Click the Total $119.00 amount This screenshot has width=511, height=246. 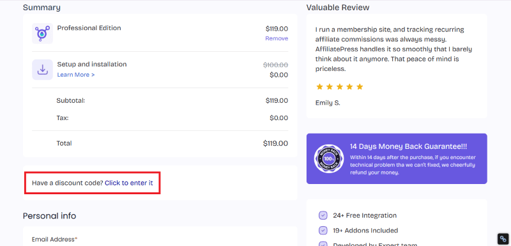pos(276,143)
